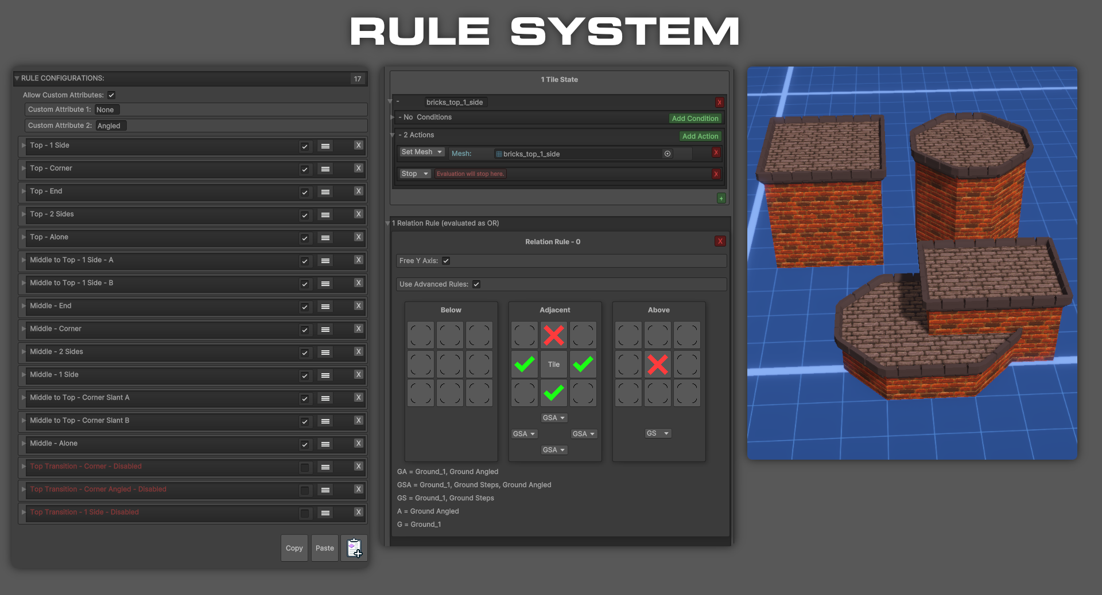Remove Top Transition - Corner - Disabled rule
1102x595 pixels.
coord(359,467)
